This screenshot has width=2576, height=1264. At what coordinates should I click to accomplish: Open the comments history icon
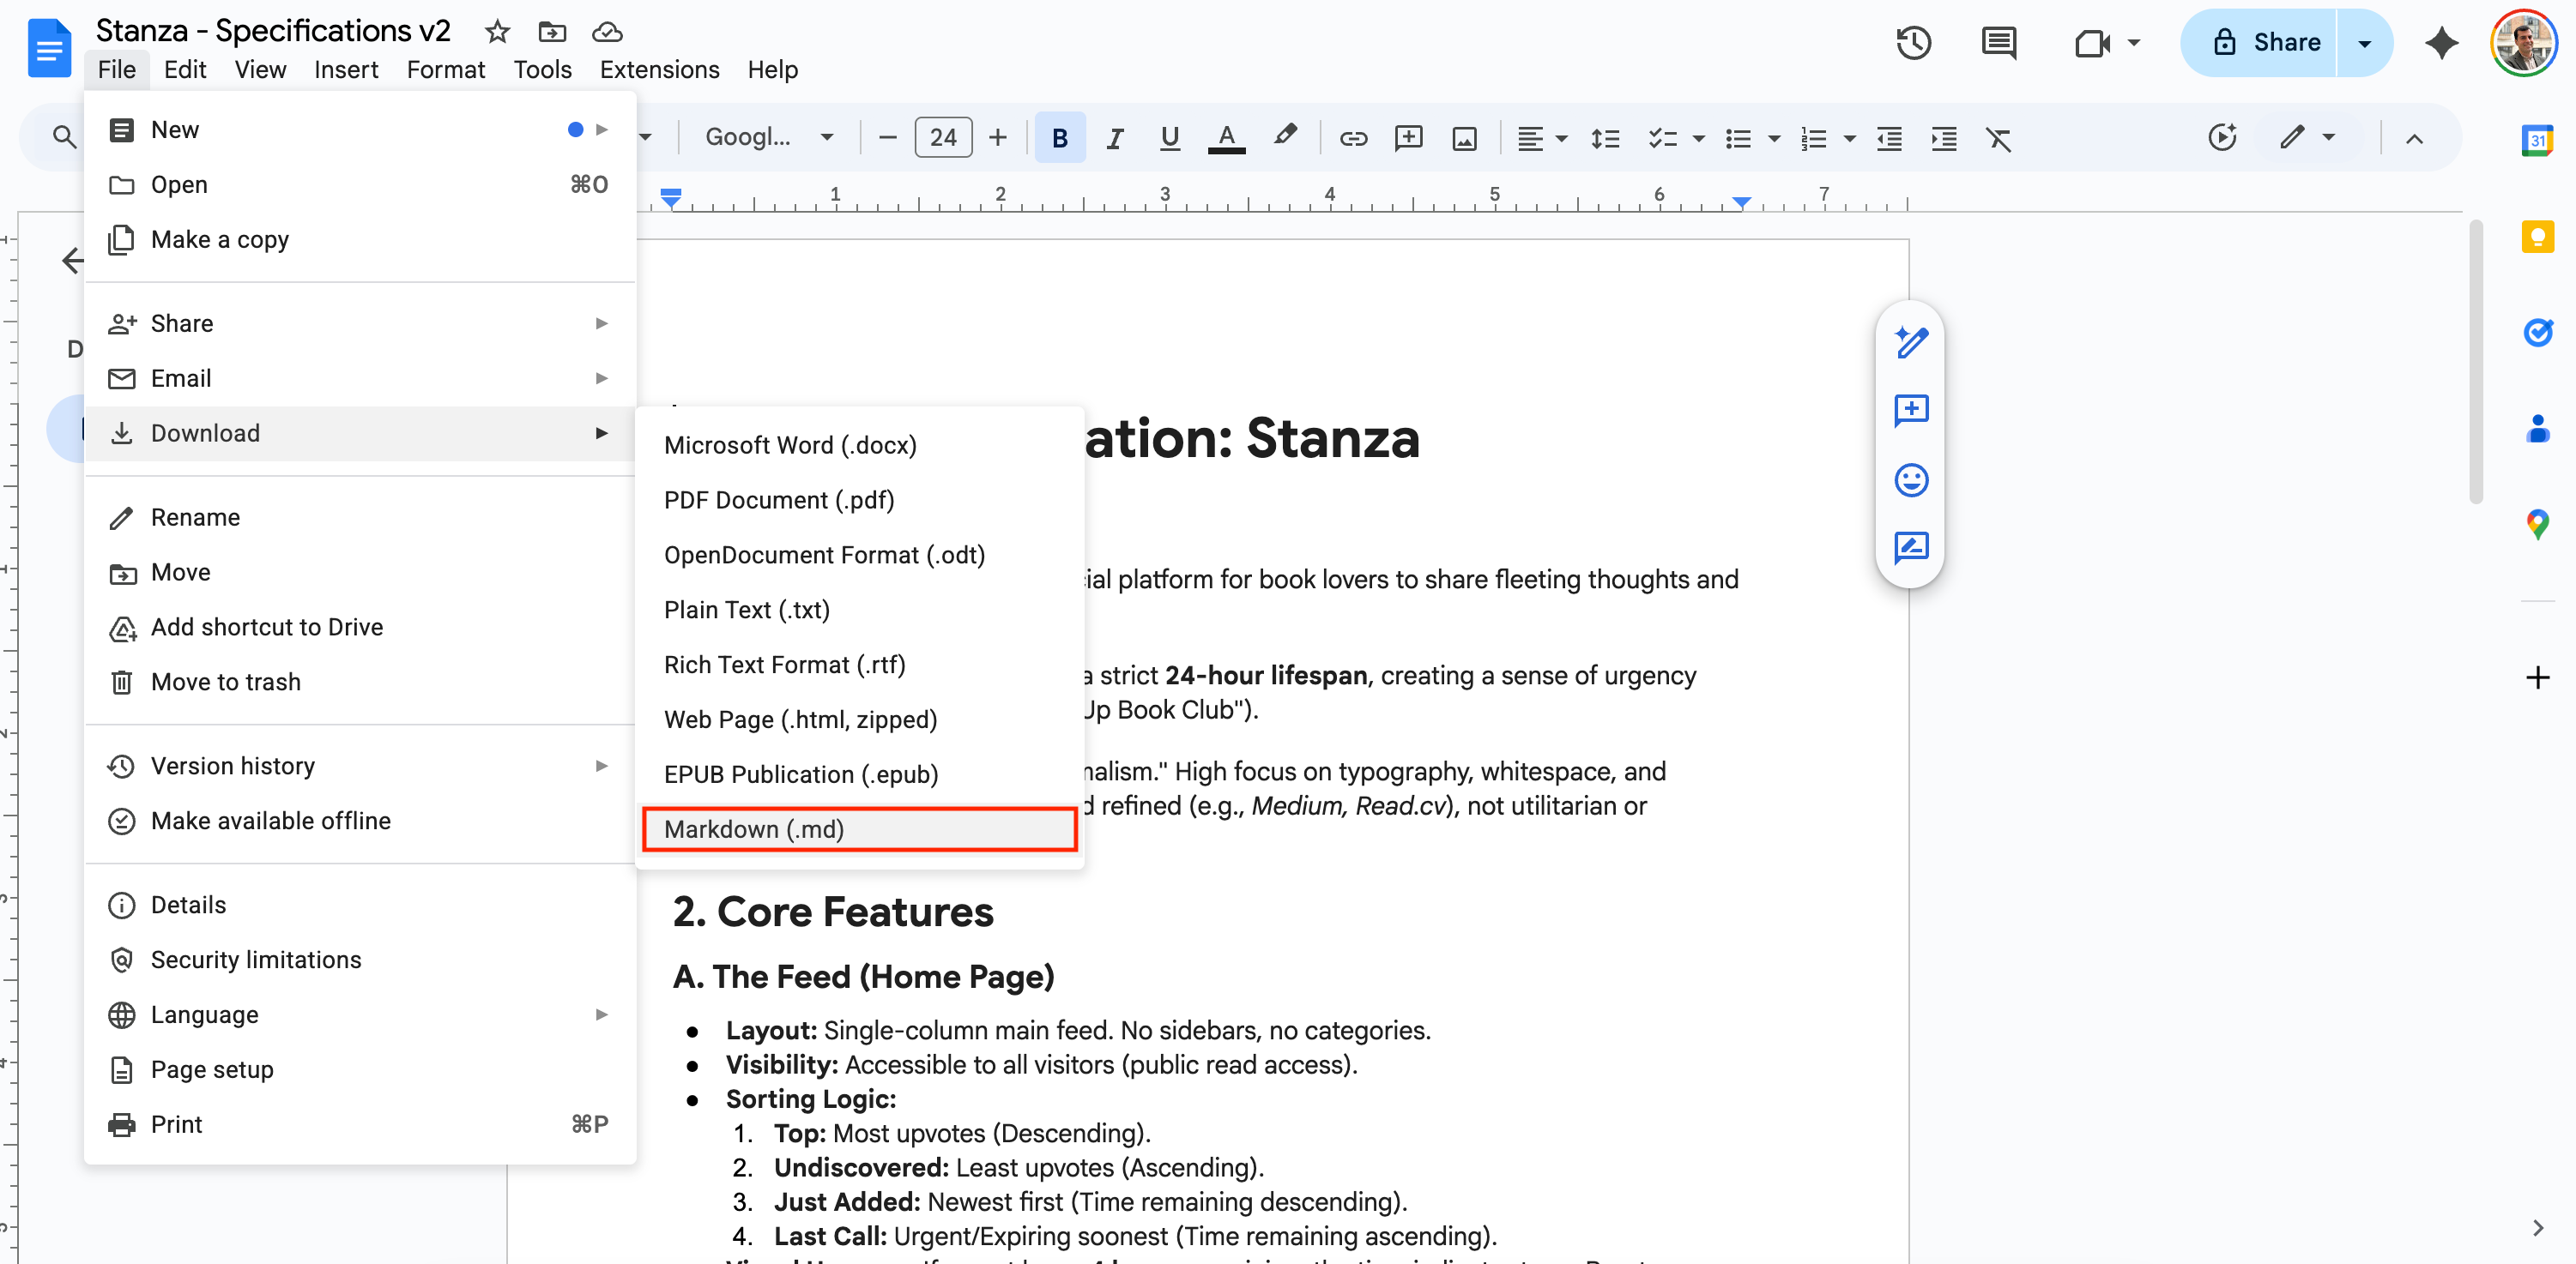click(1998, 43)
